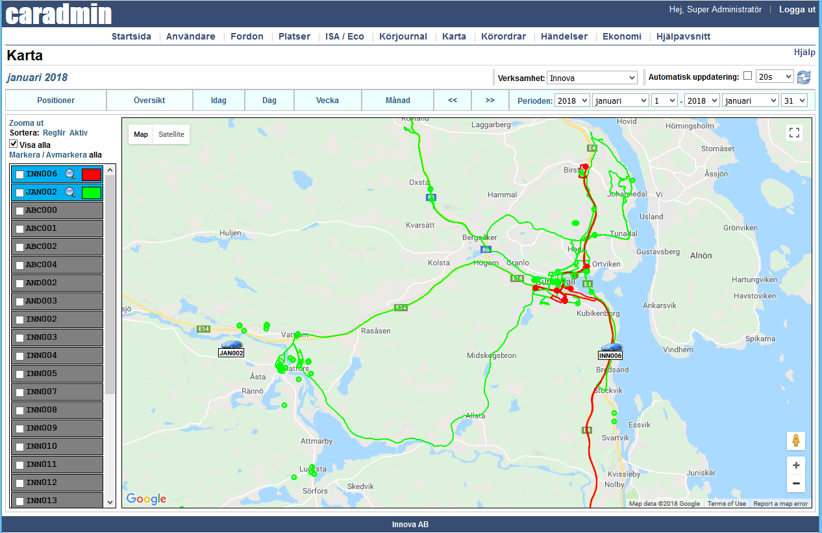Screen dimensions: 822x533
Task: Click the Street View pegman icon
Action: [795, 441]
